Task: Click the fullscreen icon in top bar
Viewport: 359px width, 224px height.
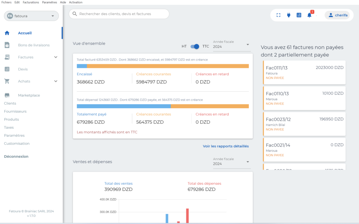Action: click(278, 15)
